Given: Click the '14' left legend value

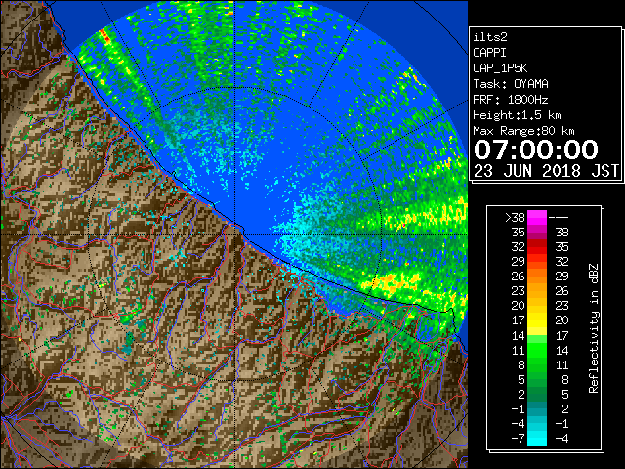Looking at the screenshot, I should point(519,336).
